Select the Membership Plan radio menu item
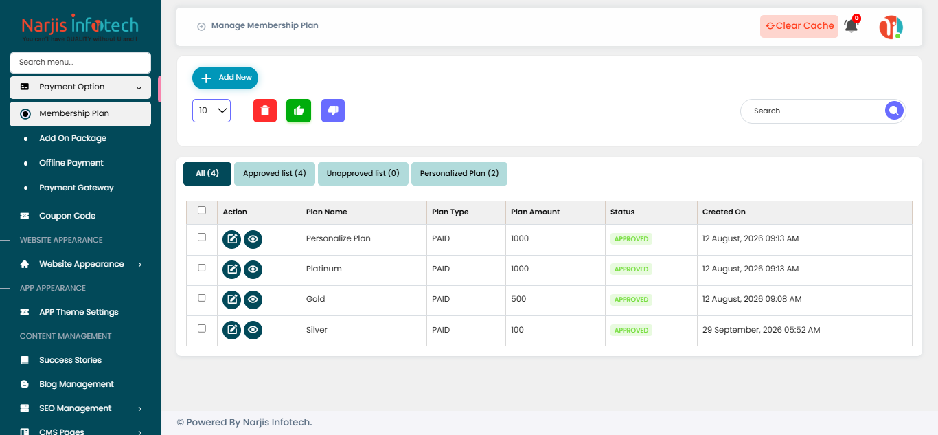 (x=80, y=114)
